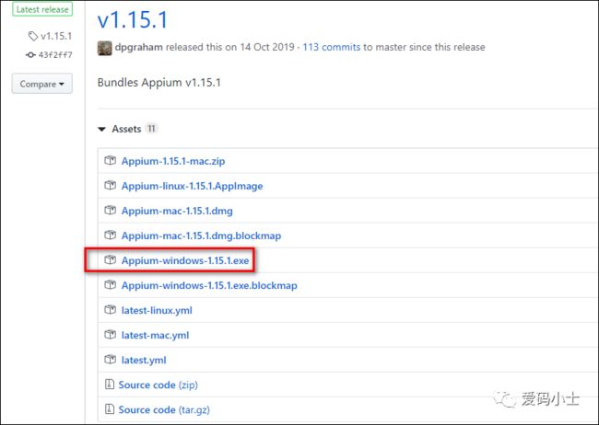
Task: Click the zip file icon beside Source code (zip)
Action: coord(110,385)
